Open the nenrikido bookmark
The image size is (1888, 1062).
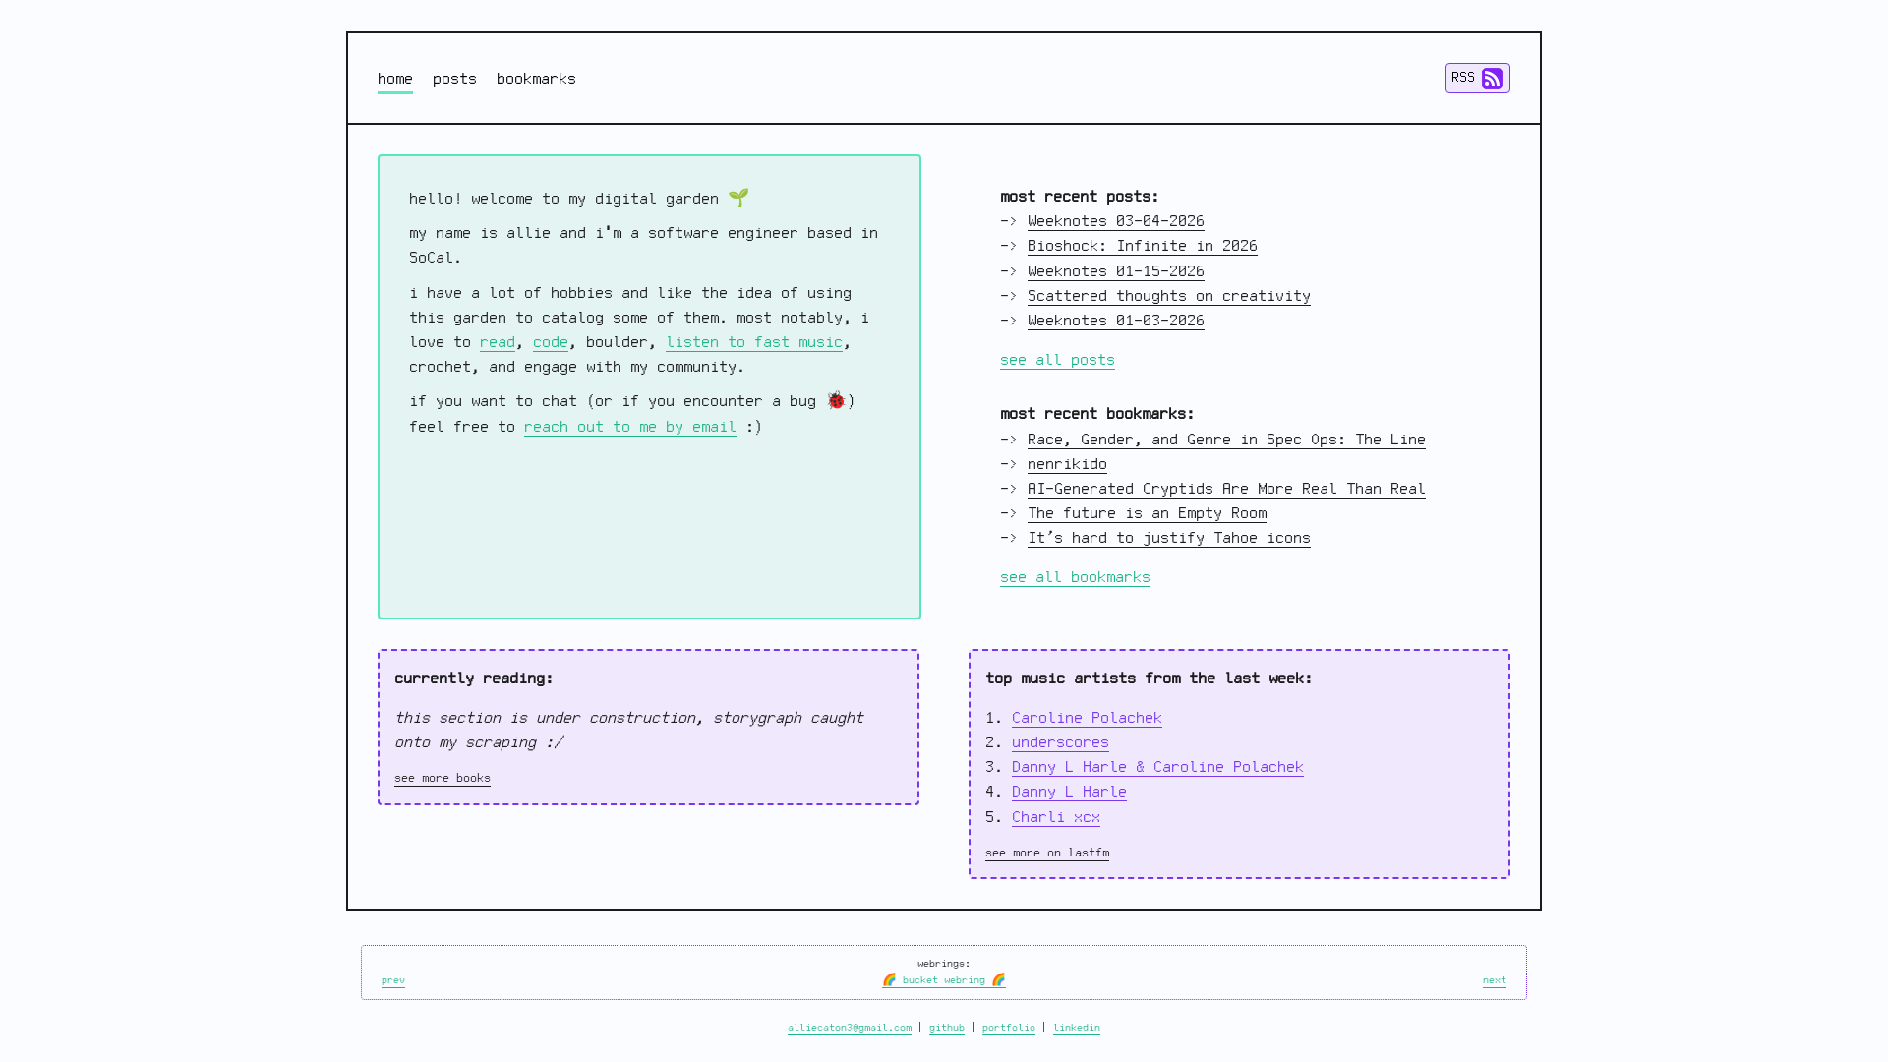point(1067,464)
